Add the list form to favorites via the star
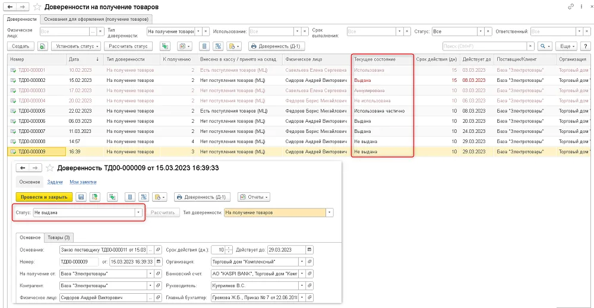 pos(37,7)
